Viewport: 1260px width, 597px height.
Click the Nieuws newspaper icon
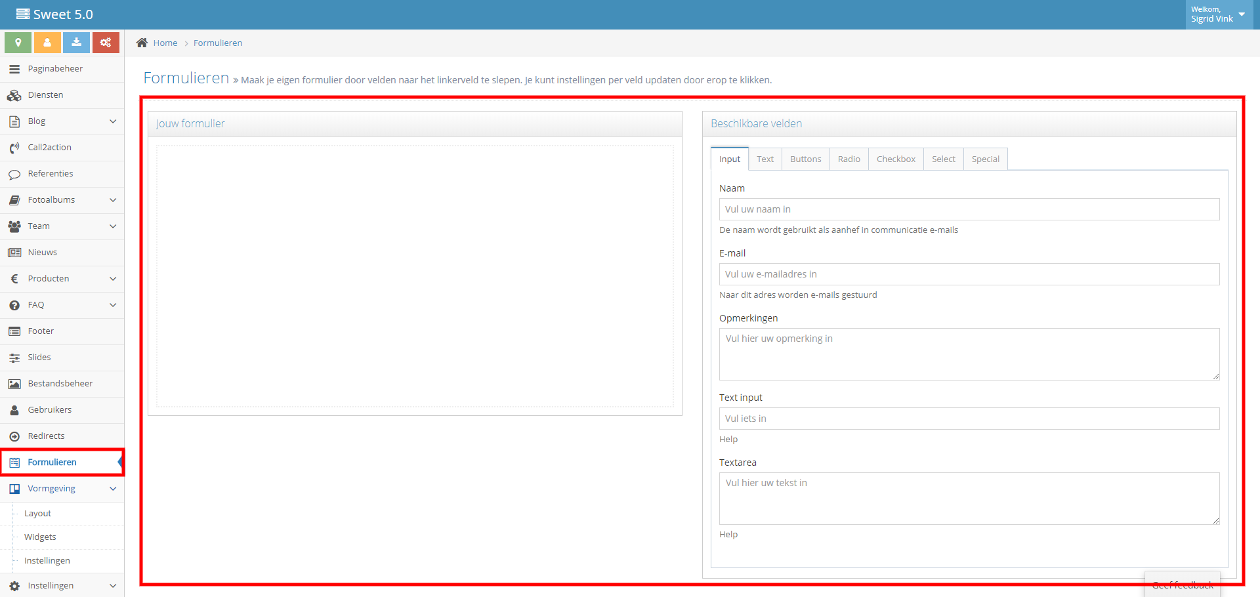click(14, 253)
